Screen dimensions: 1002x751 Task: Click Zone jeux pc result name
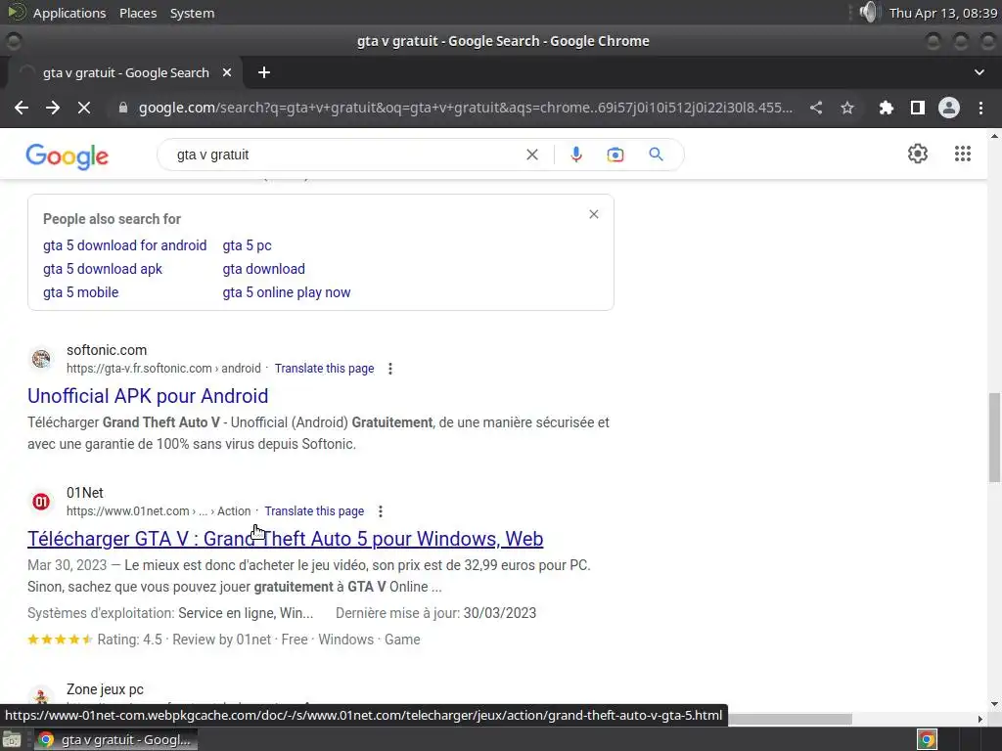coord(105,689)
